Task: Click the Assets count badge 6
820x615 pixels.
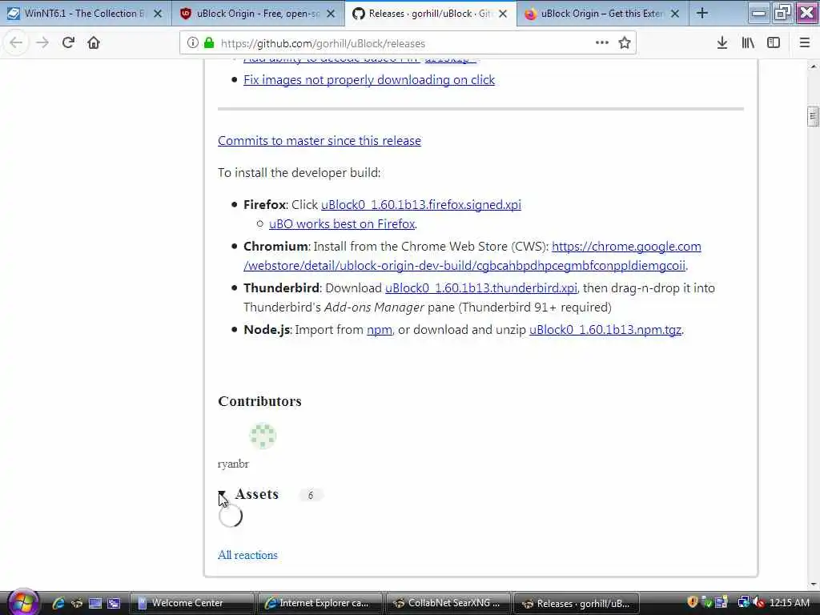Action: point(311,495)
